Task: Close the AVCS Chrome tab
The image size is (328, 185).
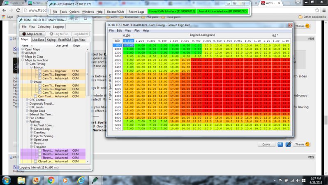Action: pyautogui.click(x=279, y=3)
